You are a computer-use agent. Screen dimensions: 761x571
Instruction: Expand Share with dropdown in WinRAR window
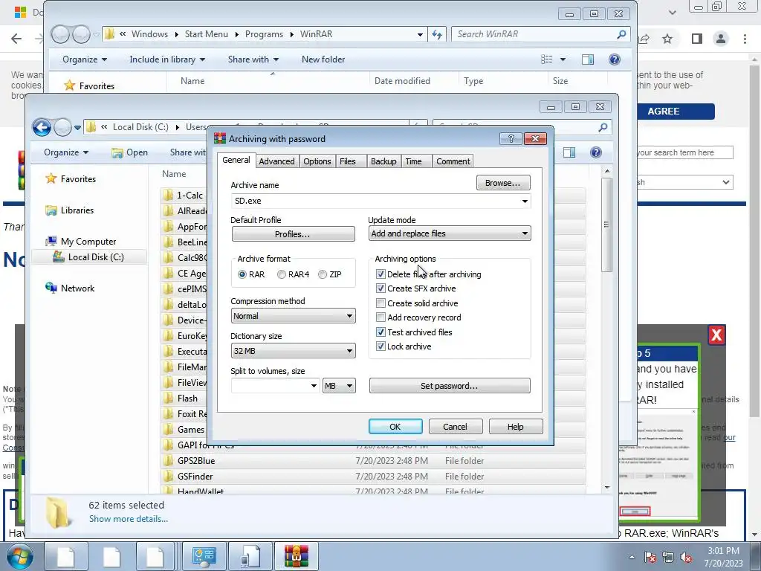tap(253, 59)
